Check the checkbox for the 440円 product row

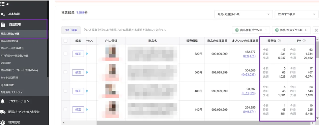(x=66, y=109)
